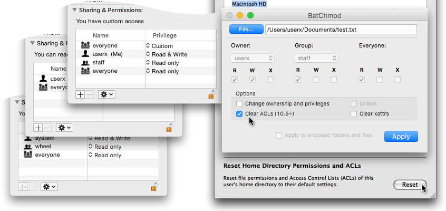Image resolution: width=446 pixels, height=211 pixels.
Task: Toggle the Group W (write) checkbox
Action: [316, 80]
